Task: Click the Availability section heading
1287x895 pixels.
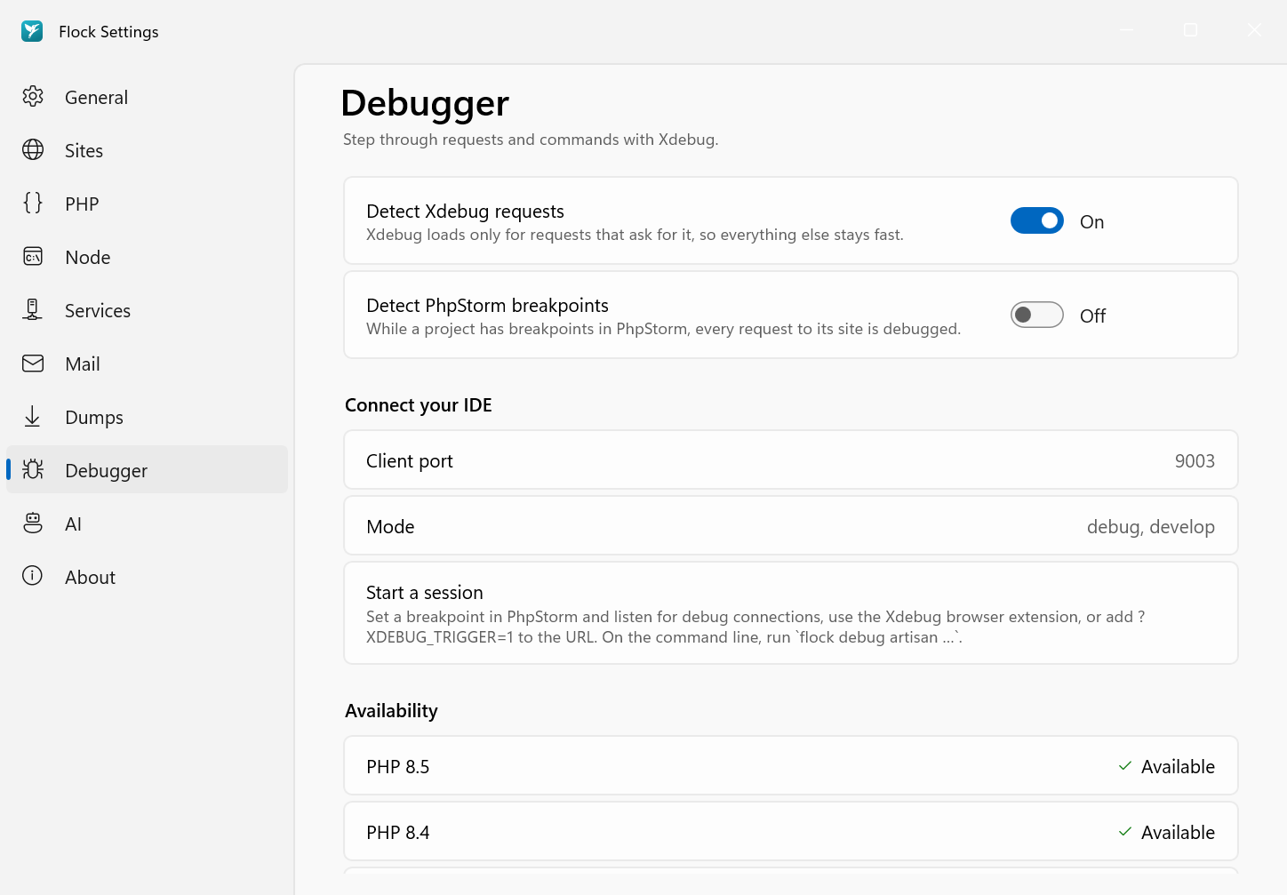Action: click(391, 711)
